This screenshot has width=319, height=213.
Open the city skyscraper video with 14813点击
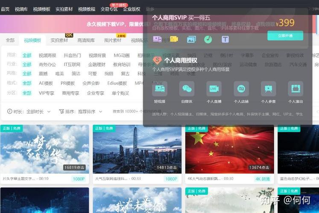coord(137,149)
